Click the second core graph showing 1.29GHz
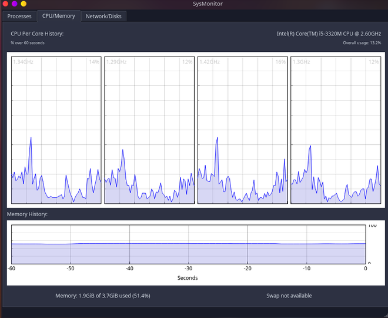This screenshot has height=318, width=388. pos(149,130)
